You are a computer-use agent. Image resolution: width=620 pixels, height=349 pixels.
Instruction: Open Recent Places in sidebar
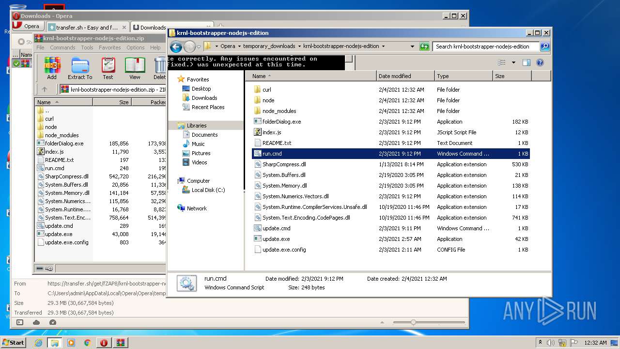208,107
